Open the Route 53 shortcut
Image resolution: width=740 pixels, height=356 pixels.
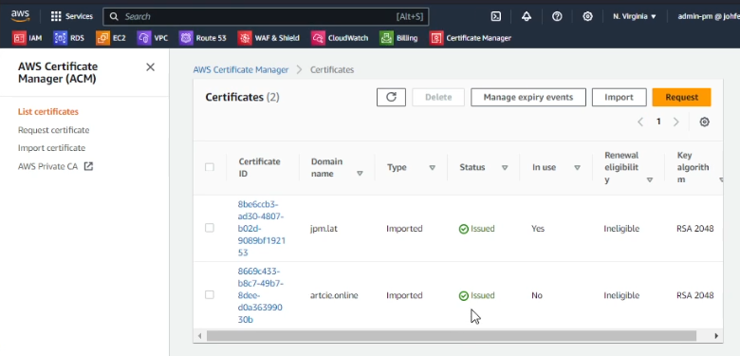point(203,38)
